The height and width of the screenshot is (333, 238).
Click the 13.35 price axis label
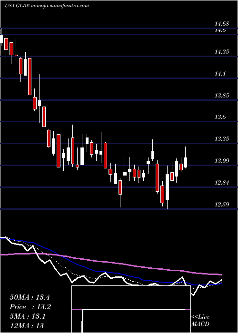(x=222, y=139)
